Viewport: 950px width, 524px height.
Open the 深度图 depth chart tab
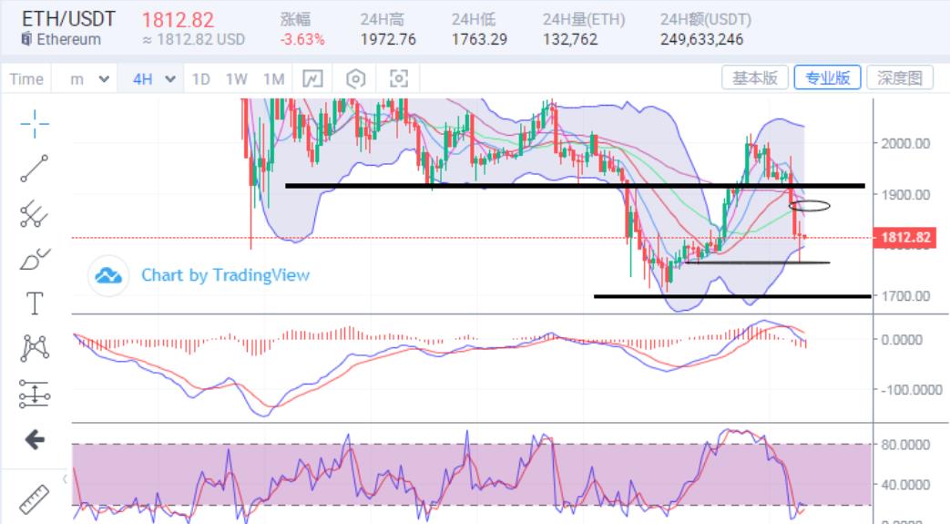coord(900,77)
